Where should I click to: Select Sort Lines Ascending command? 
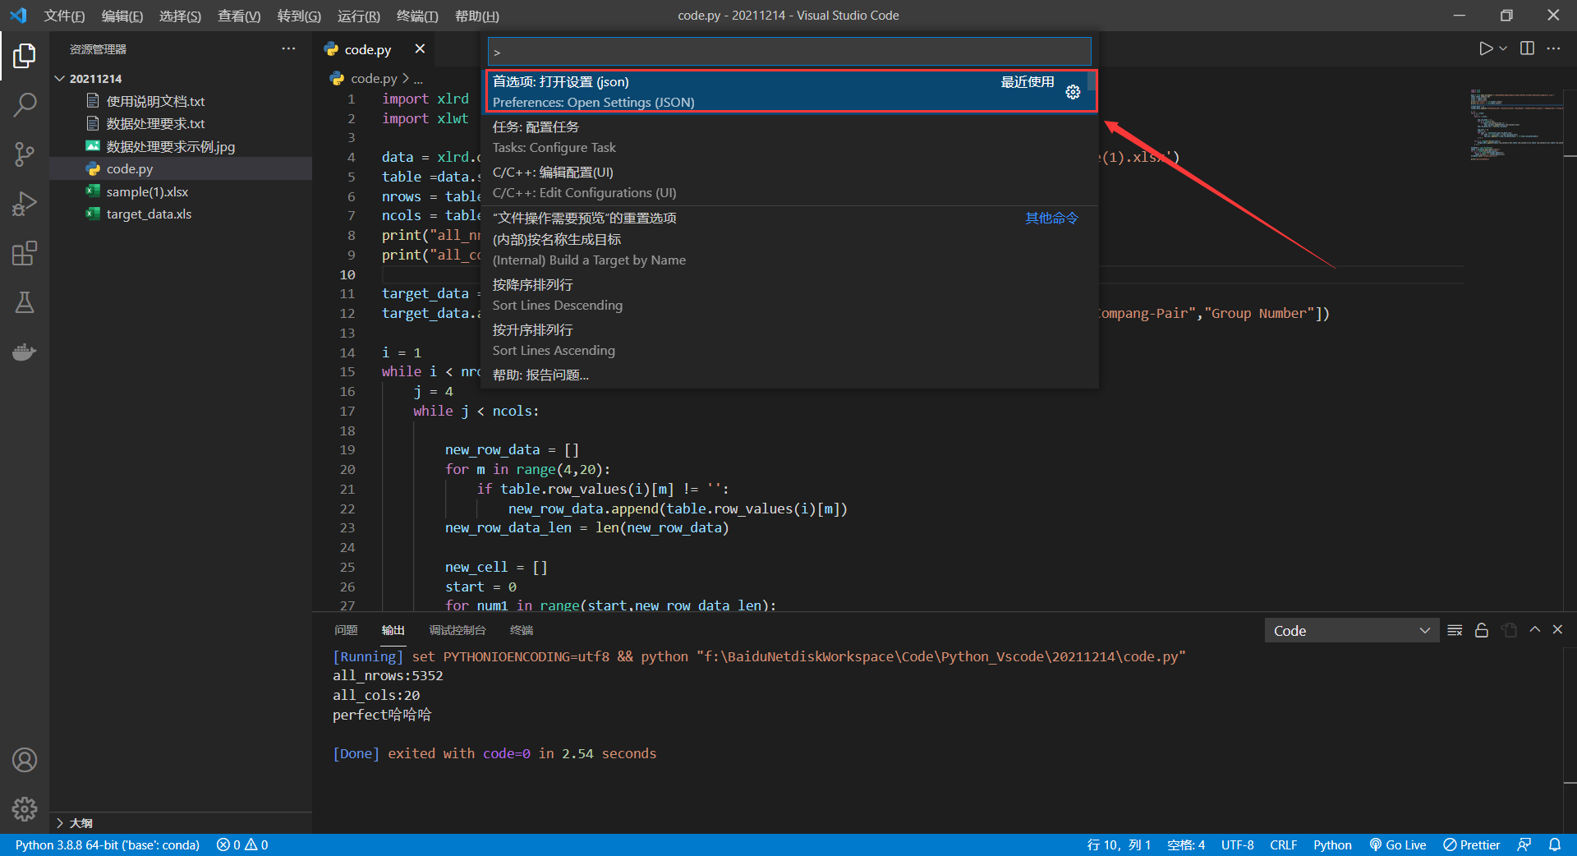tap(789, 340)
